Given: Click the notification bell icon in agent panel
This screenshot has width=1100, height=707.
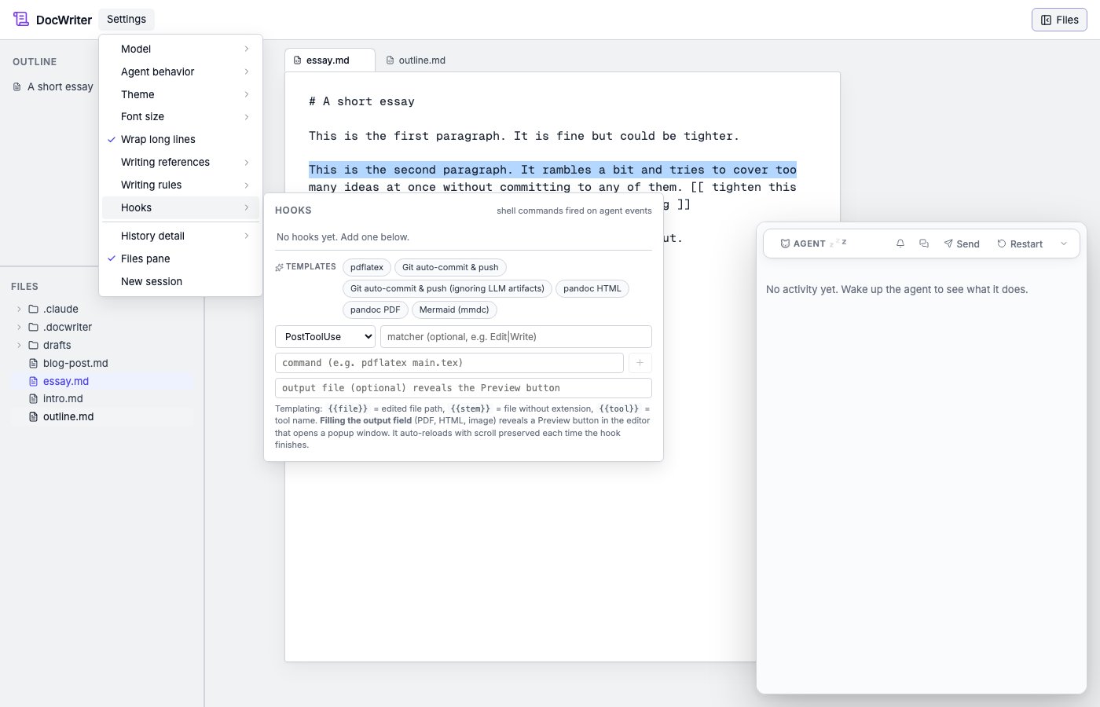Looking at the screenshot, I should tap(900, 244).
